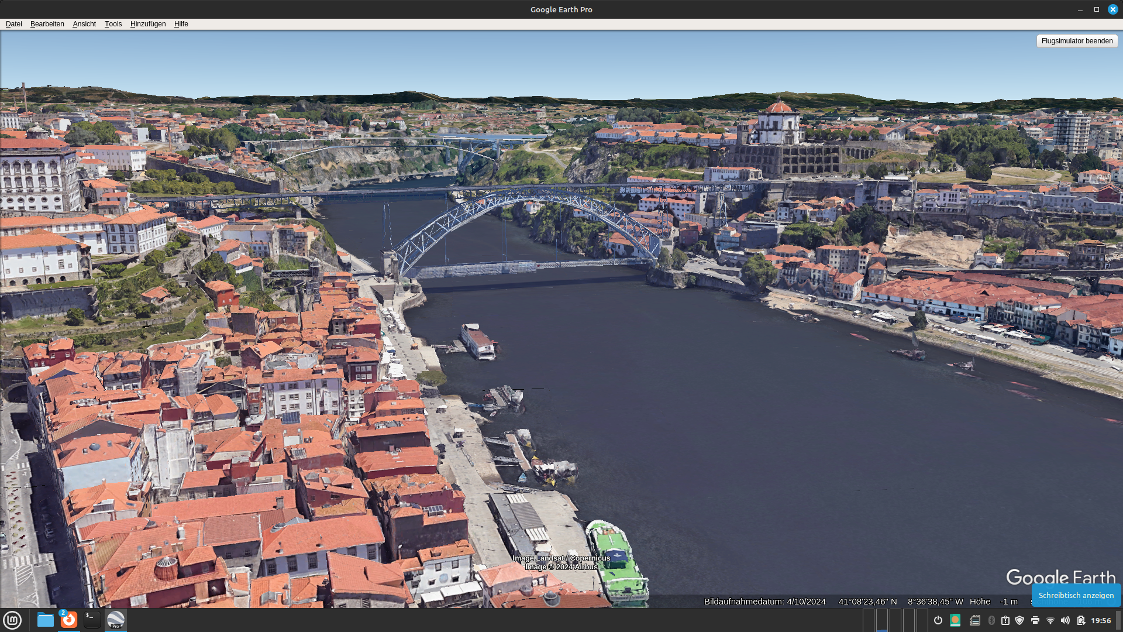Open the terminal from the taskbar
Viewport: 1123px width, 632px height.
point(92,620)
